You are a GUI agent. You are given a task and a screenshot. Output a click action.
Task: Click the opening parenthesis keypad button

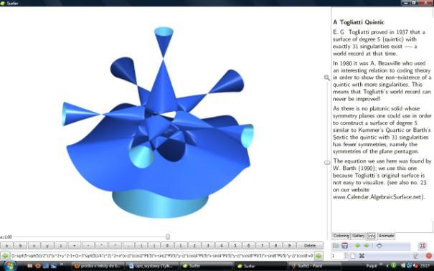click(141, 245)
